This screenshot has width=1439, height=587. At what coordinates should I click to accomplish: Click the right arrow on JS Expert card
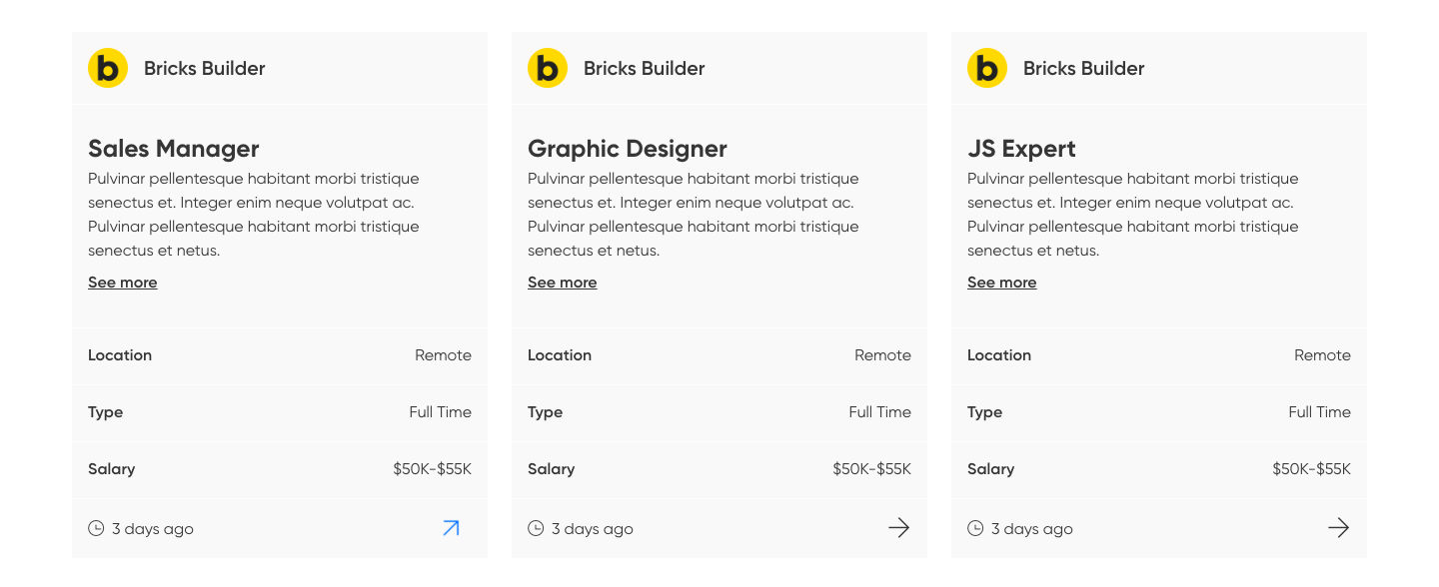1338,528
